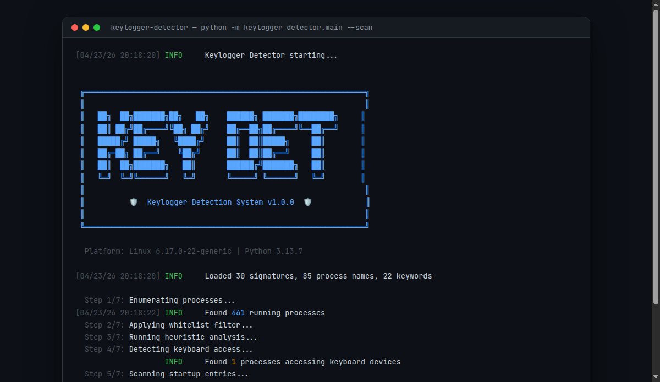
Task: Click the --scan flag in the title bar
Action: point(360,27)
